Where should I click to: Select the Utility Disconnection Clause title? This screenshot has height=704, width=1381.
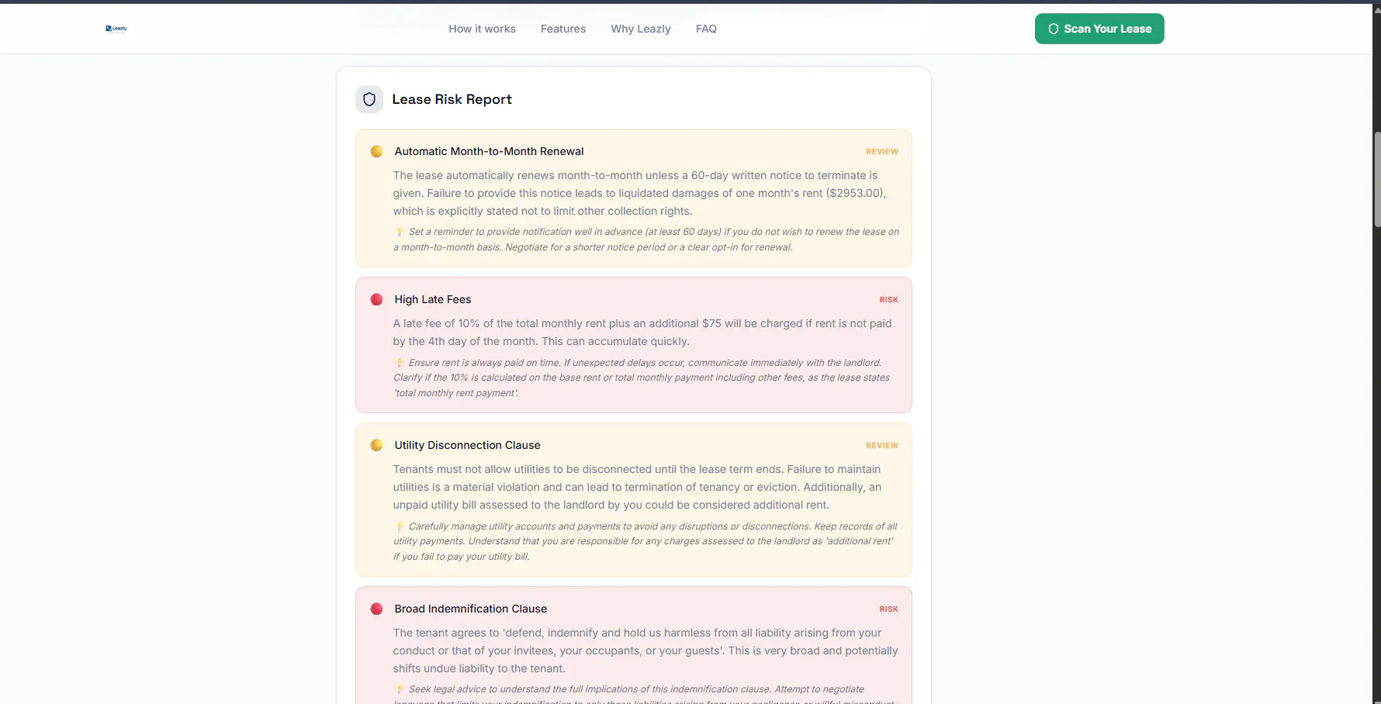coord(467,445)
